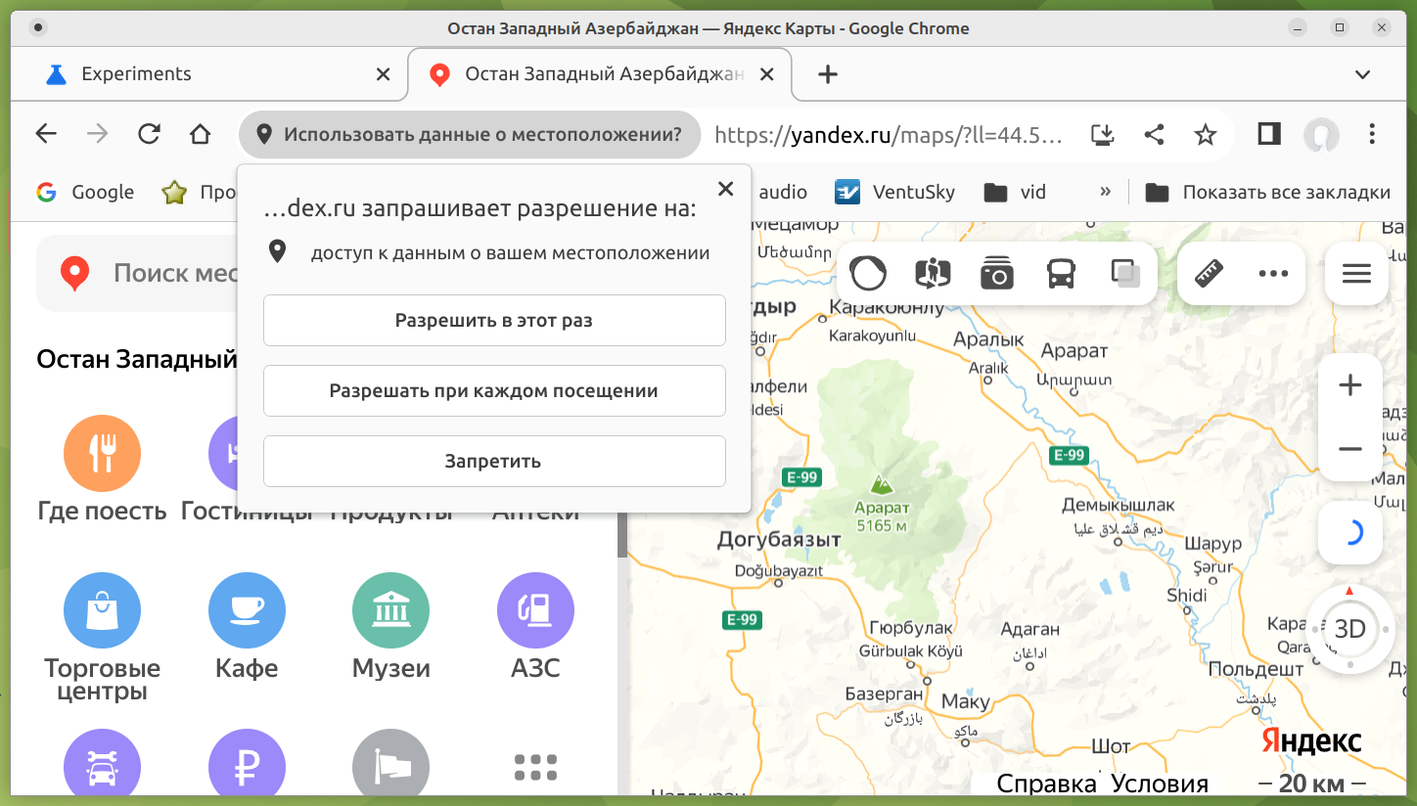Expand the tab search chevron
This screenshot has height=806, width=1417.
[x=1362, y=74]
